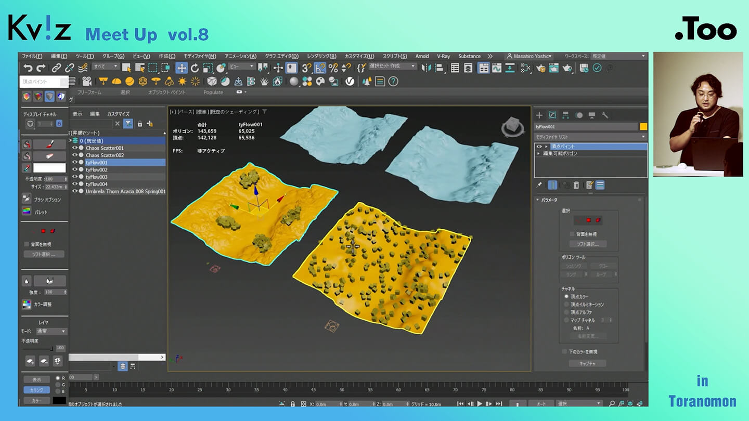Image resolution: width=749 pixels, height=421 pixels.
Task: Open the Utilities wrench tab
Action: (605, 115)
